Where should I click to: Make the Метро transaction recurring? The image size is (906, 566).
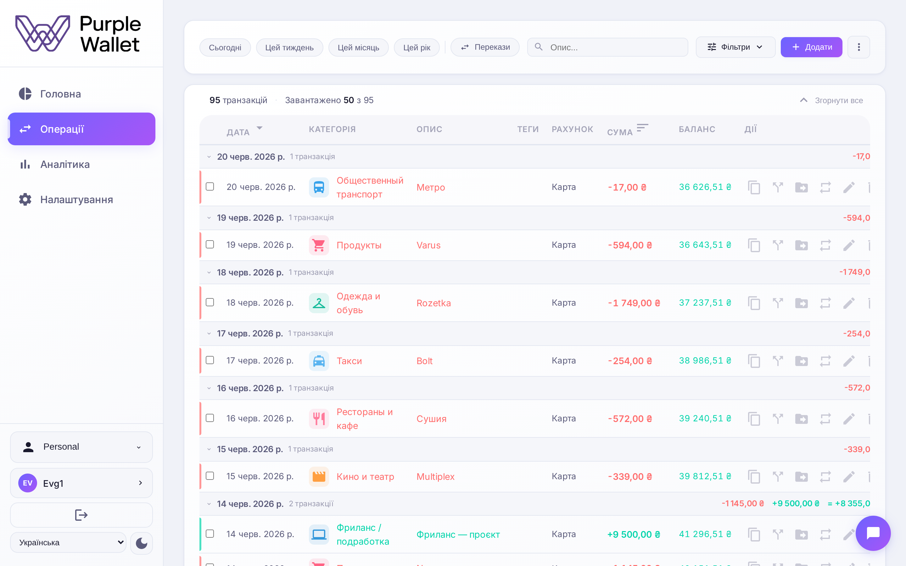[x=825, y=187]
